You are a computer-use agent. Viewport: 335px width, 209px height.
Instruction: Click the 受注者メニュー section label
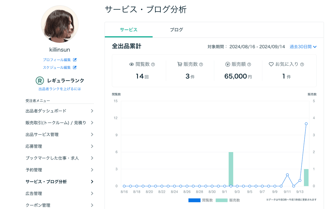coord(38,100)
